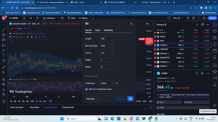Select the Text annotation tool
218x122 pixels.
[x=4, y=55]
